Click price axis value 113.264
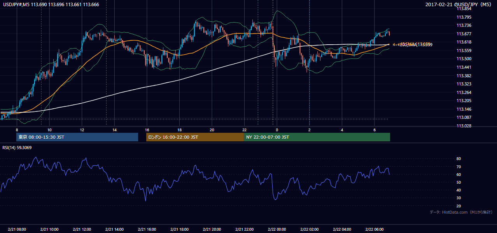Screen dimensions: 497x233 tap(464, 92)
